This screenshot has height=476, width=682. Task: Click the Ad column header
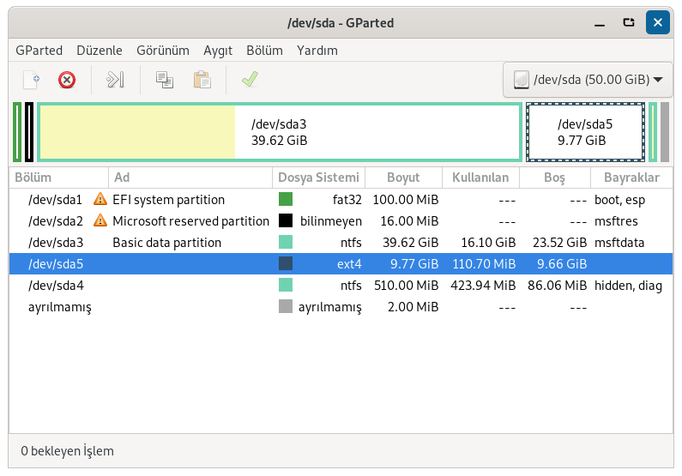point(190,178)
